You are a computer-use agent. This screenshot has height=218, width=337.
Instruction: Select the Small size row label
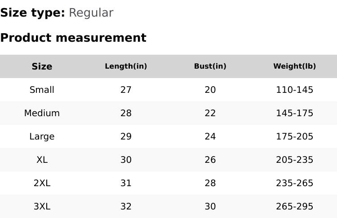click(42, 90)
